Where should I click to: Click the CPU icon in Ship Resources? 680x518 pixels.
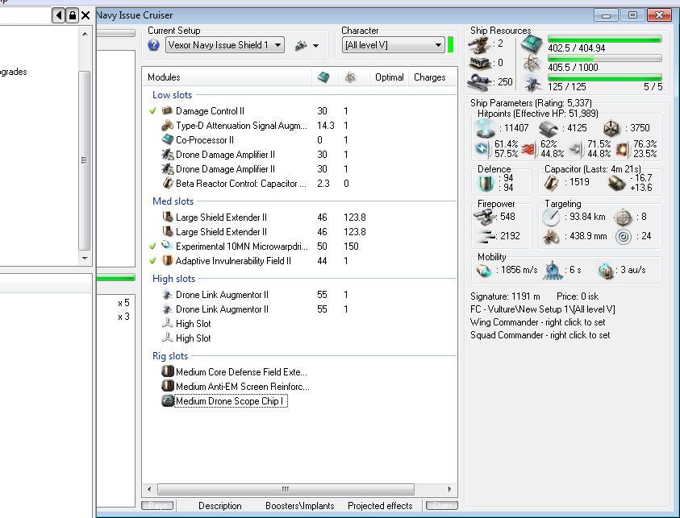[532, 44]
